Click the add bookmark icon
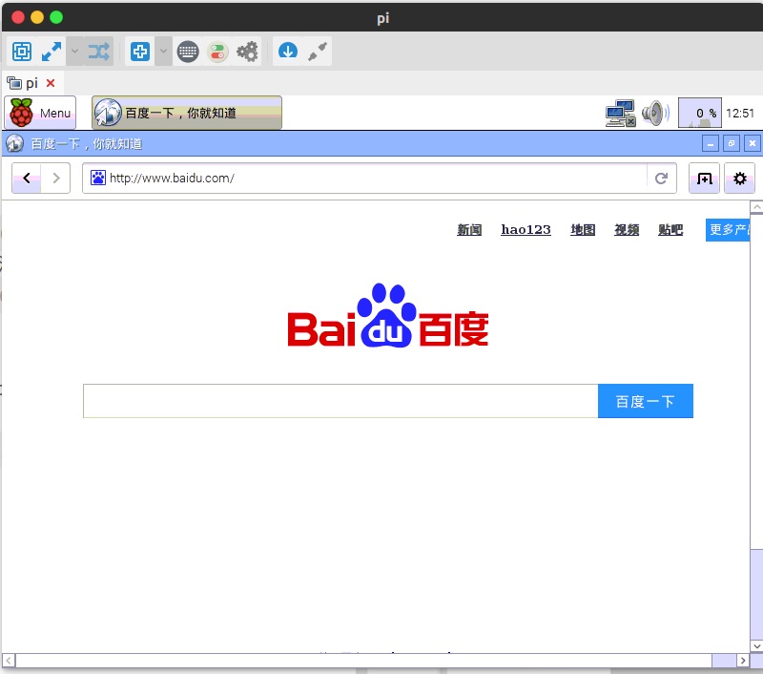 click(704, 179)
